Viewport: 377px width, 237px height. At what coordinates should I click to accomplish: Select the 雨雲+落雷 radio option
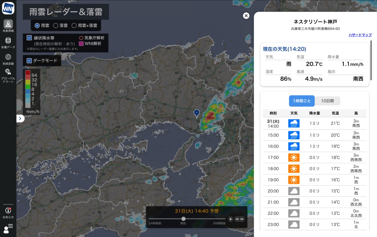pos(74,26)
